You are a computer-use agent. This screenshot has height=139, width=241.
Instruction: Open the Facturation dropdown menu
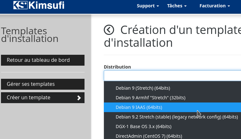pyautogui.click(x=215, y=6)
